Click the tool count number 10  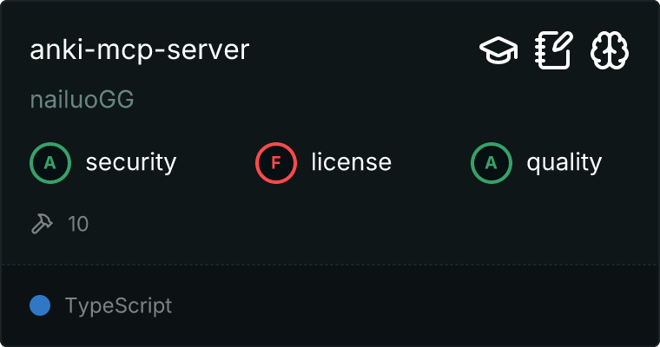pyautogui.click(x=78, y=224)
